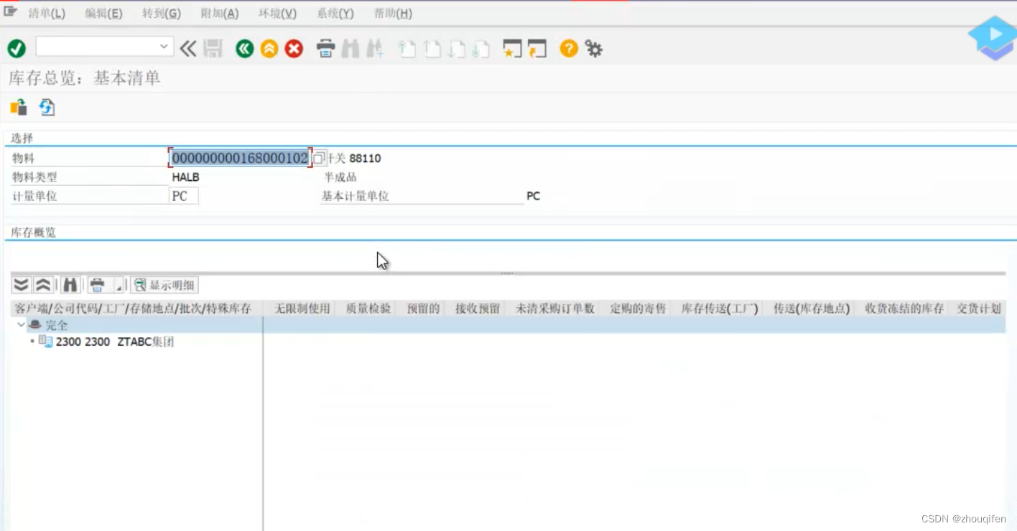Click the orange new-selection icon below the title

point(19,108)
